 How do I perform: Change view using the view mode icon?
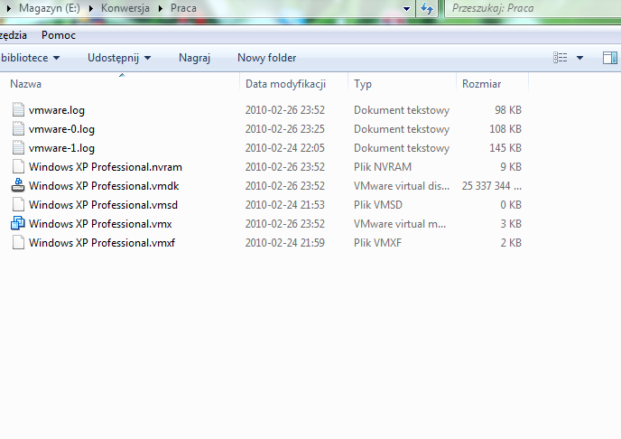[560, 58]
